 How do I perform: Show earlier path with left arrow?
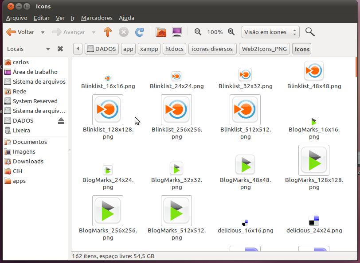click(x=78, y=49)
